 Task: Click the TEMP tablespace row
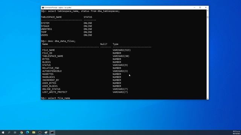[44, 32]
